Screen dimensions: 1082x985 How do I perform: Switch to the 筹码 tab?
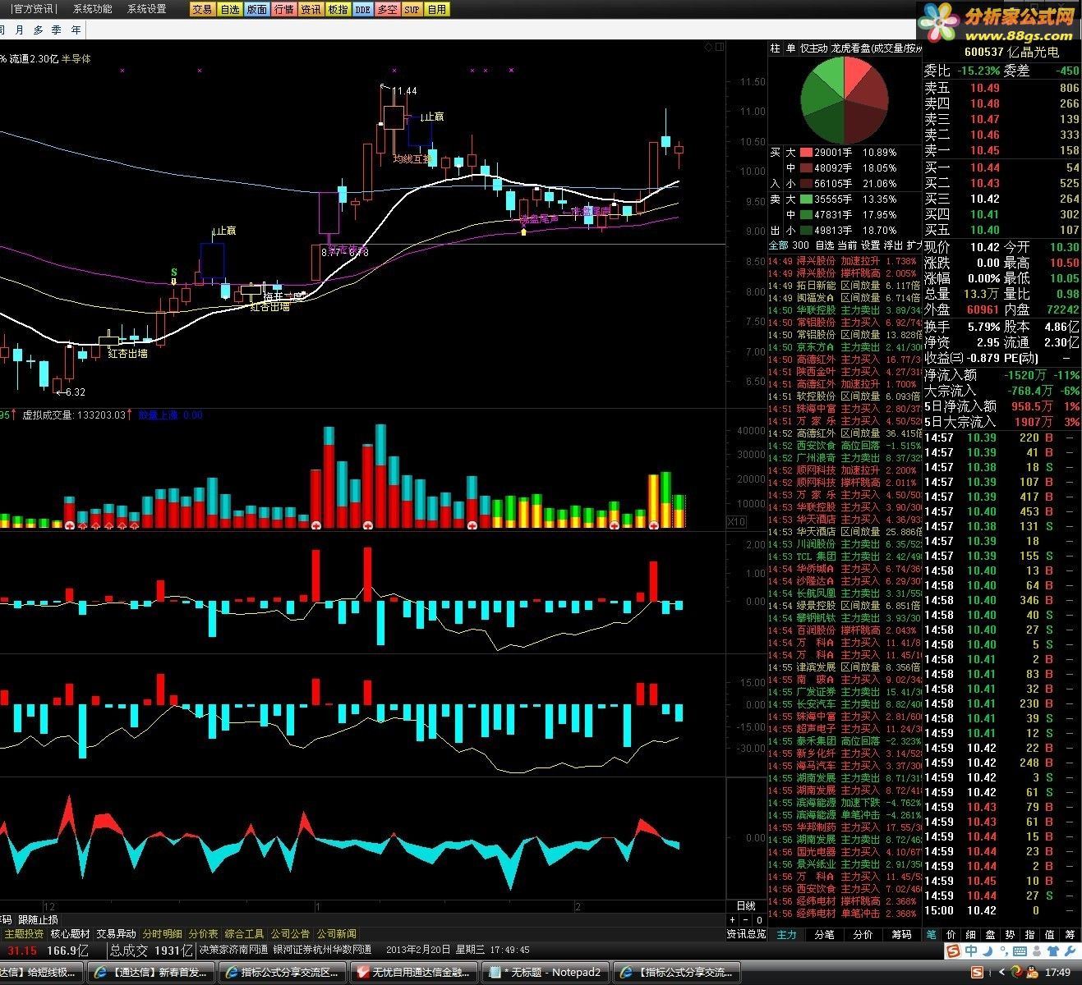[x=901, y=934]
